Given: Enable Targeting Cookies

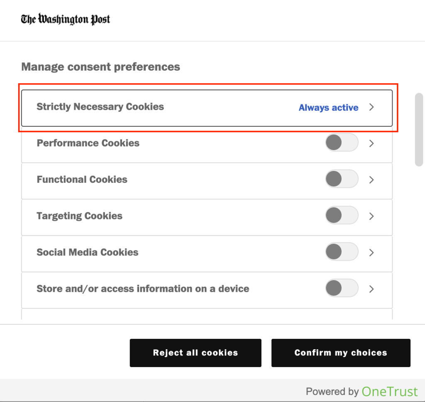Looking at the screenshot, I should [x=341, y=215].
